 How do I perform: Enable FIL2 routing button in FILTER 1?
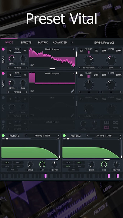12,170
